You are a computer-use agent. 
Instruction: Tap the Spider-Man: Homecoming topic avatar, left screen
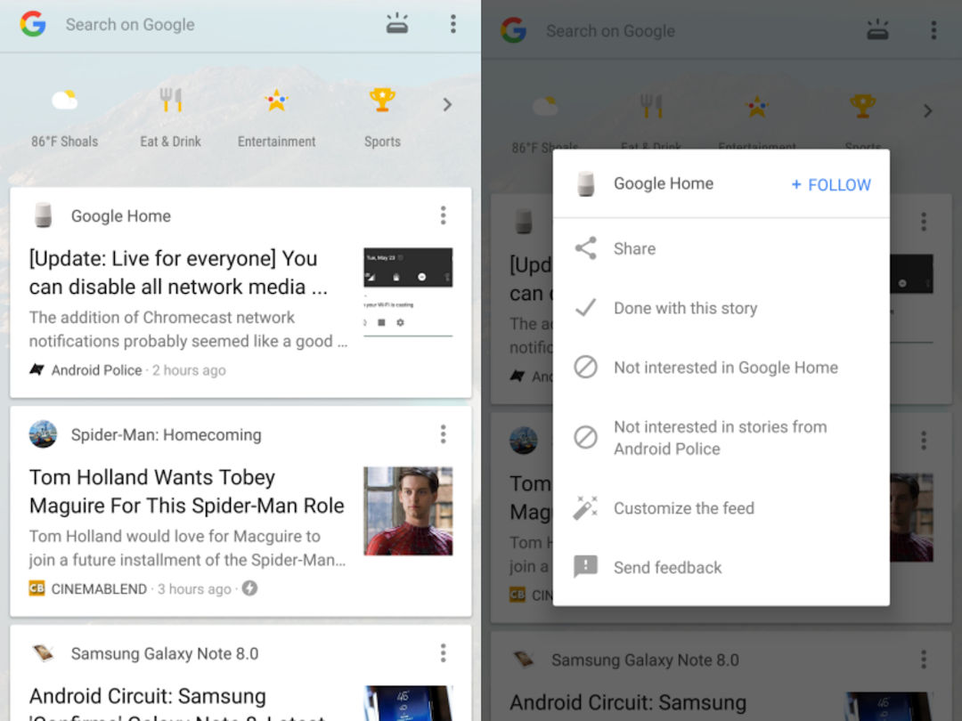(43, 434)
